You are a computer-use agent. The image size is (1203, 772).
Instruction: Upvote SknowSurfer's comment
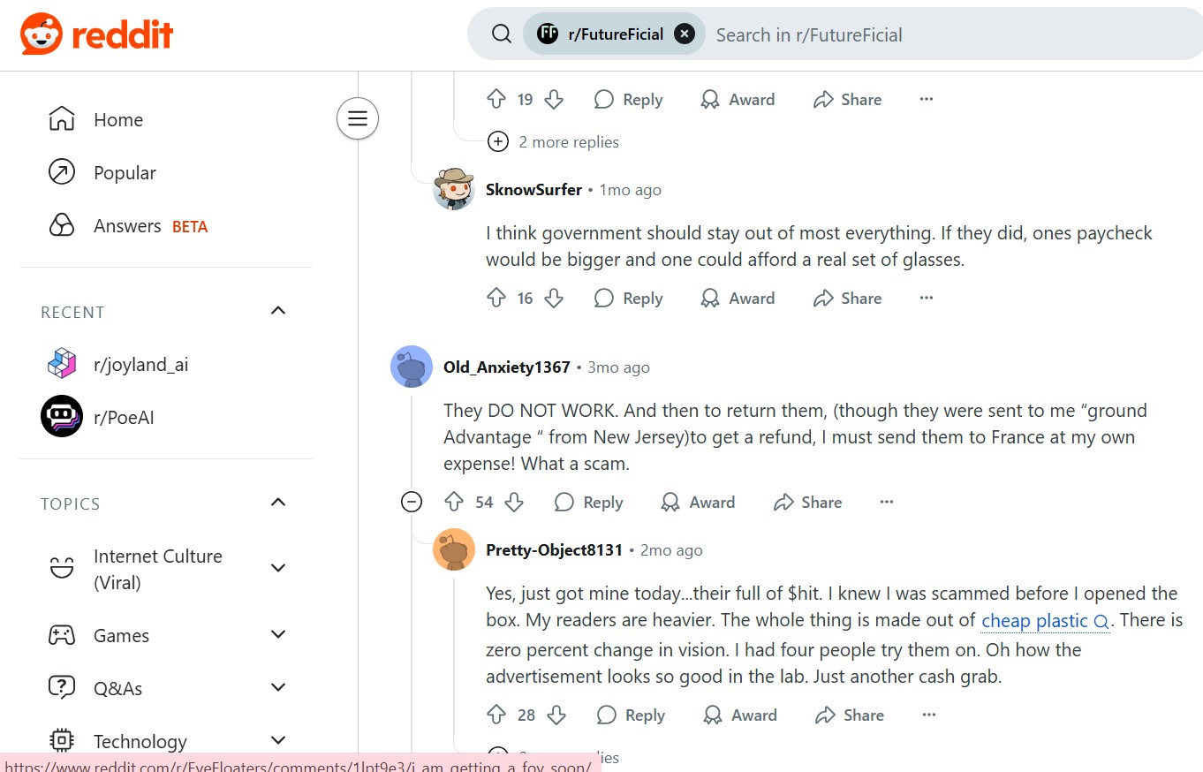496,298
